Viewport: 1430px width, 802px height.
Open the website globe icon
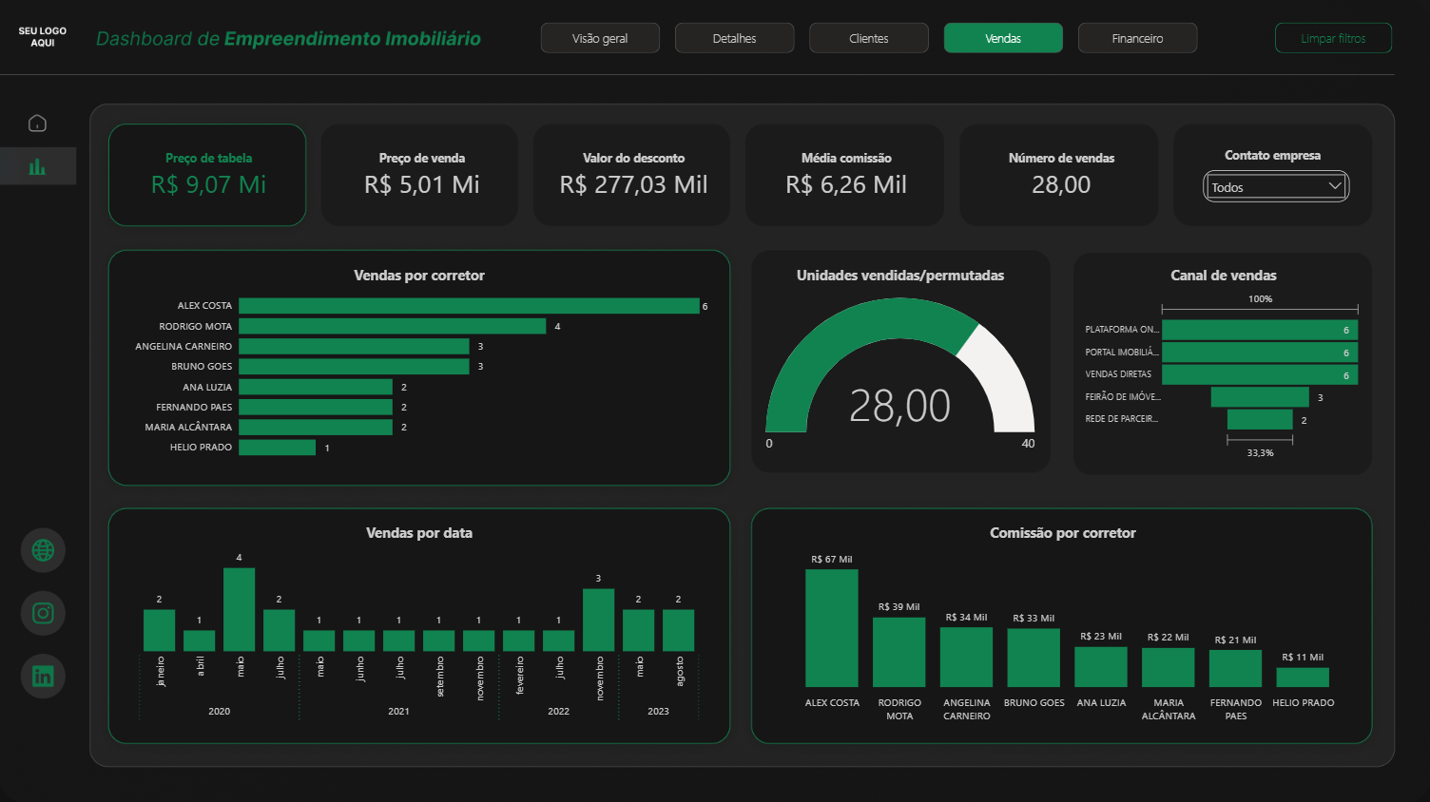43,549
